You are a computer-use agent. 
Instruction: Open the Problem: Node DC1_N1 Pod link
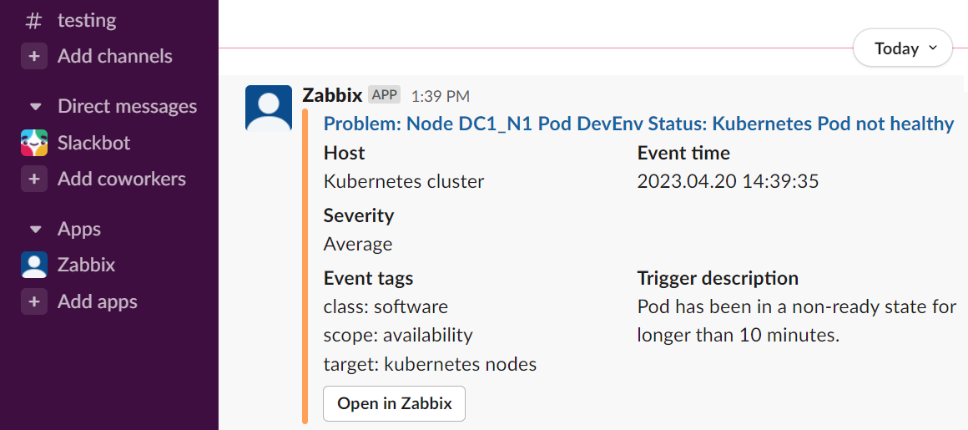(639, 124)
